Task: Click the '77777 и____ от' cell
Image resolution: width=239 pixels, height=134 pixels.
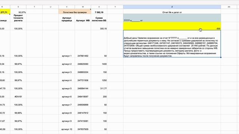Action: tap(172, 18)
